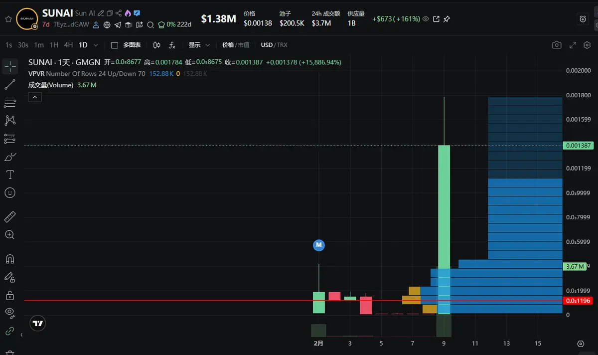Click the current price label 0.001387
Image resolution: width=598 pixels, height=355 pixels.
point(579,146)
